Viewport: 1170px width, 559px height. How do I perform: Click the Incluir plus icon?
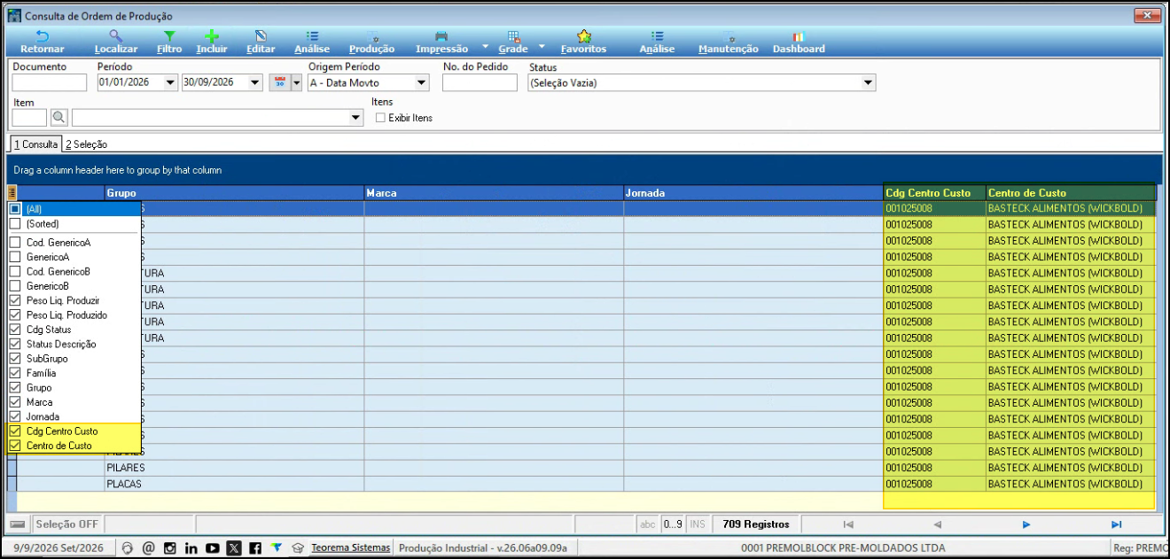point(212,36)
